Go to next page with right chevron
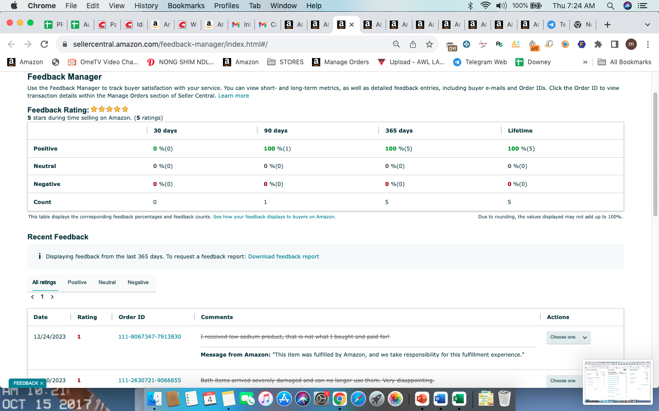Viewport: 659px width, 411px height. (52, 297)
